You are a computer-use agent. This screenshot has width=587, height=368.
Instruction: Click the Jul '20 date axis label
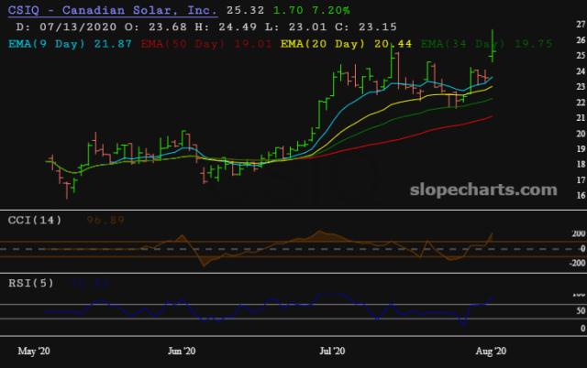(332, 351)
